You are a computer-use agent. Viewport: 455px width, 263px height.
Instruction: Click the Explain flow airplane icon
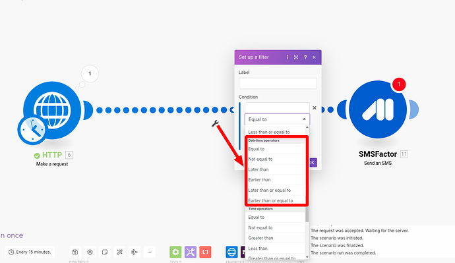pos(135,252)
